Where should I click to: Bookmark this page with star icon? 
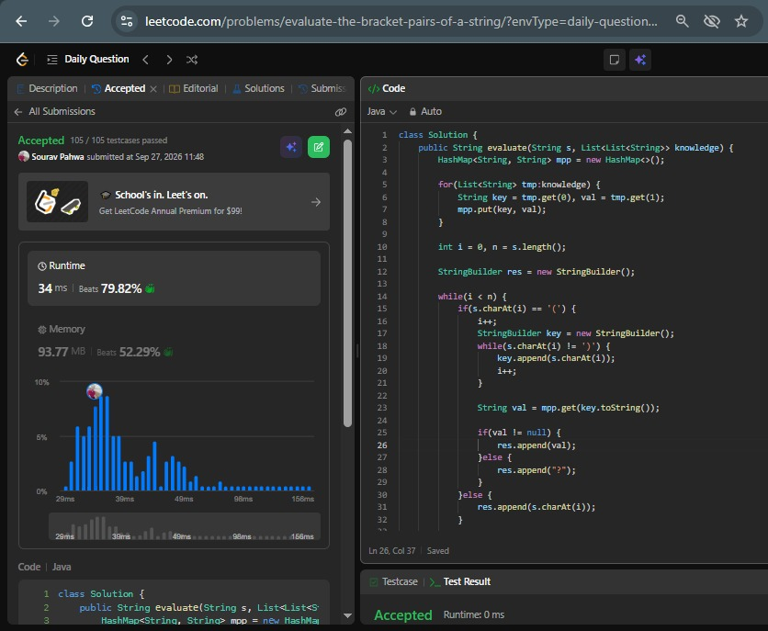[741, 21]
